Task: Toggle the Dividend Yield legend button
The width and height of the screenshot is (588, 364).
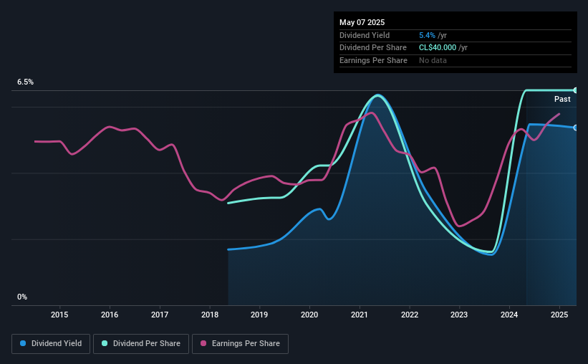Action: (x=51, y=344)
